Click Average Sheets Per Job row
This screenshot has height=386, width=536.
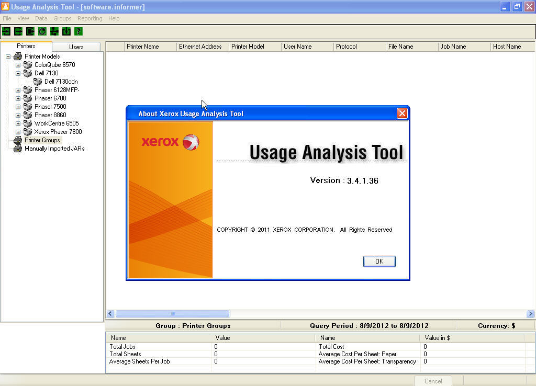pyautogui.click(x=210, y=361)
